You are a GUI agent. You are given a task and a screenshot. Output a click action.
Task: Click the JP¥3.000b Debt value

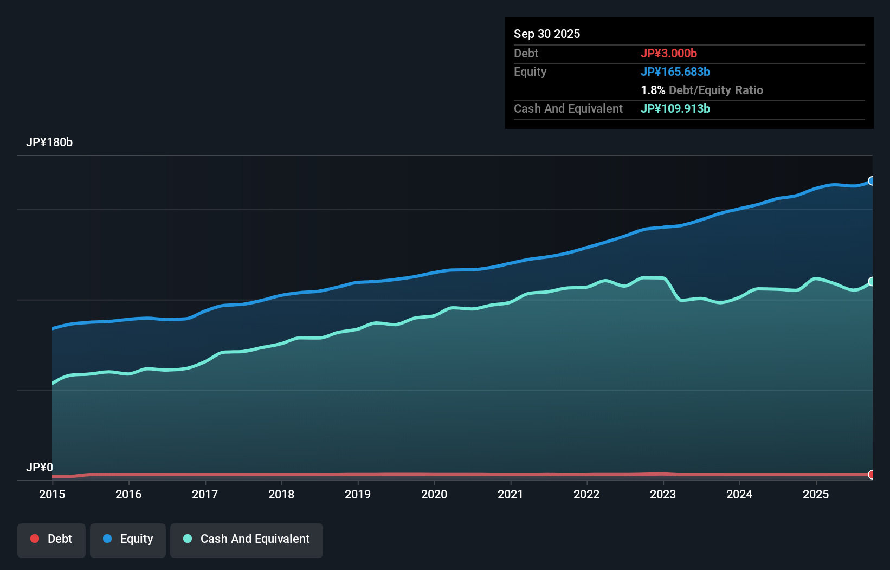click(669, 53)
